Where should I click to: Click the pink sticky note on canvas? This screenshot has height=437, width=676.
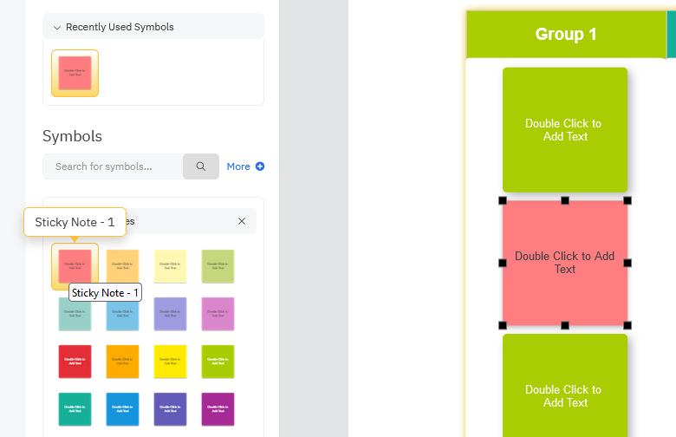(565, 263)
